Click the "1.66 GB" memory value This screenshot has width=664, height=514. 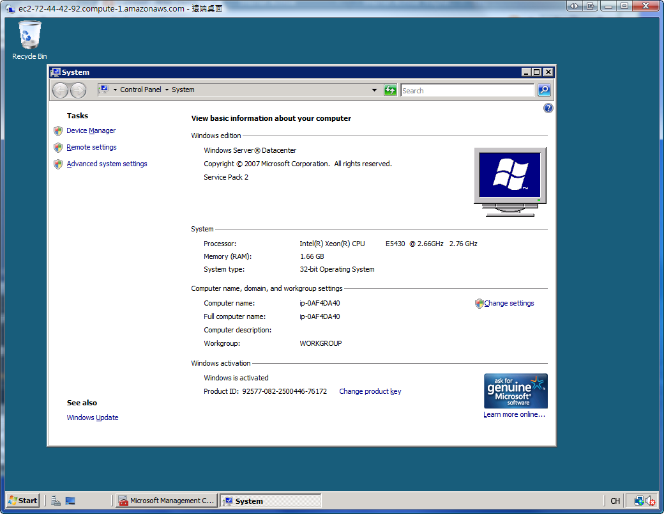[312, 256]
